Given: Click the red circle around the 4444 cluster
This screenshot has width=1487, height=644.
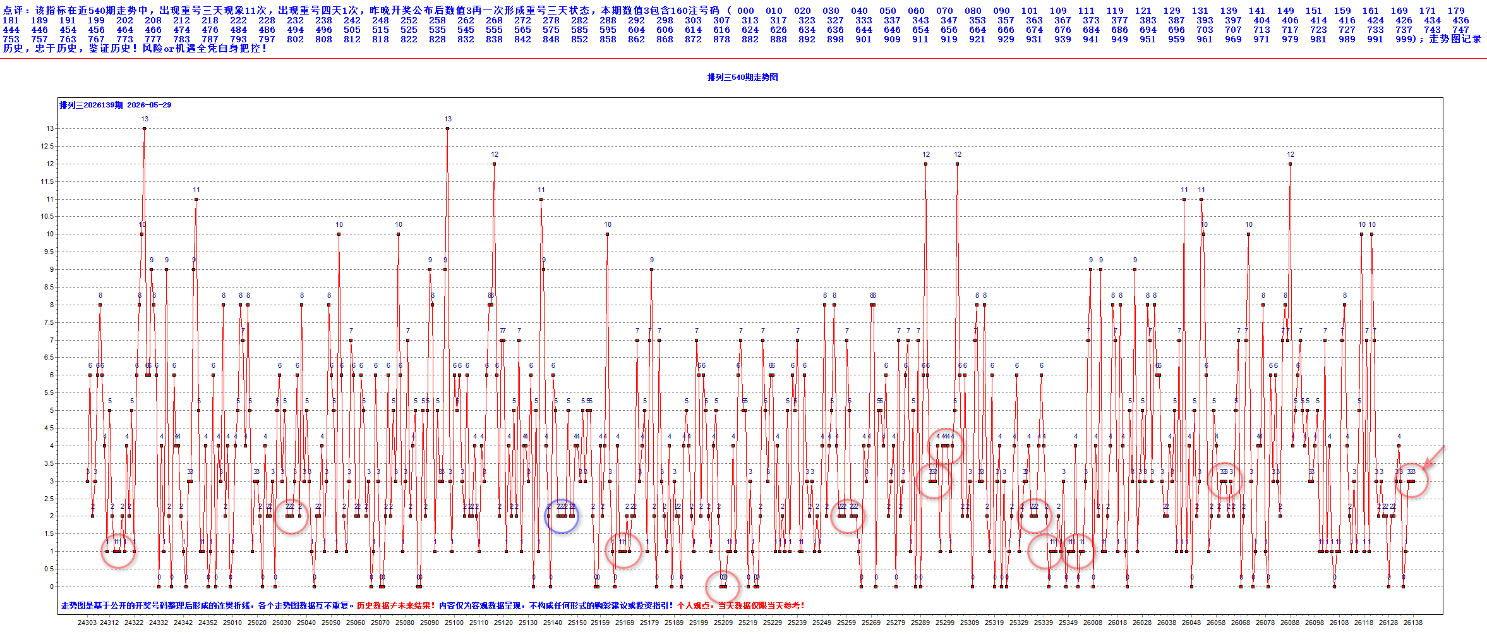Looking at the screenshot, I should coord(946,446).
